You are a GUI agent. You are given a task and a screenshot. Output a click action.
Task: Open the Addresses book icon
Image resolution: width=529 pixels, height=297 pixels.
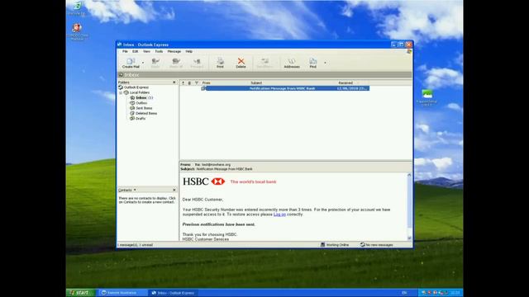292,63
